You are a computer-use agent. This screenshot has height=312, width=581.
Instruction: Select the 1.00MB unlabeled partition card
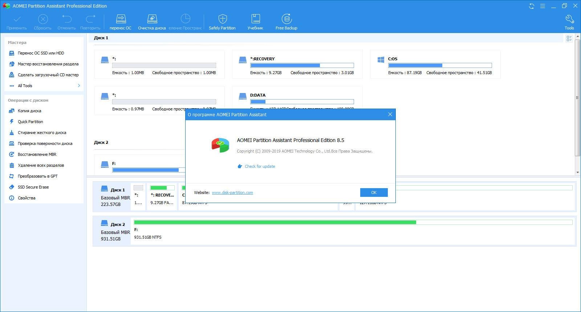159,64
